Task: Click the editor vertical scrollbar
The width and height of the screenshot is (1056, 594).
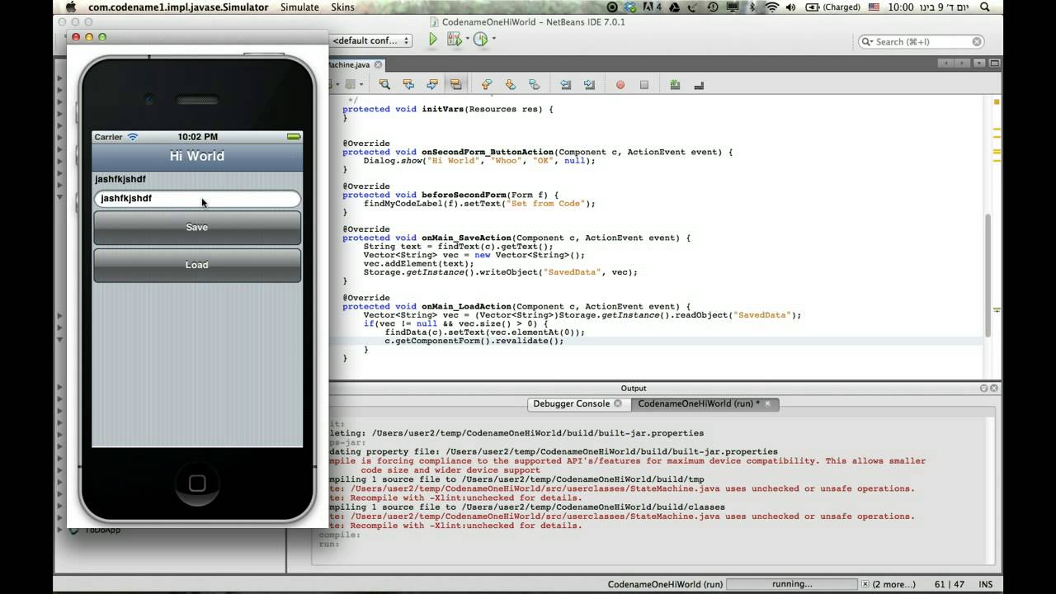Action: 987,275
